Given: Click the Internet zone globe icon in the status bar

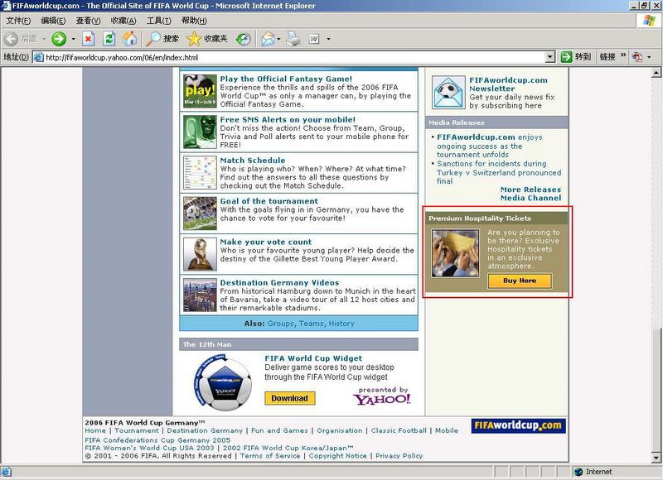Looking at the screenshot, I should (578, 472).
